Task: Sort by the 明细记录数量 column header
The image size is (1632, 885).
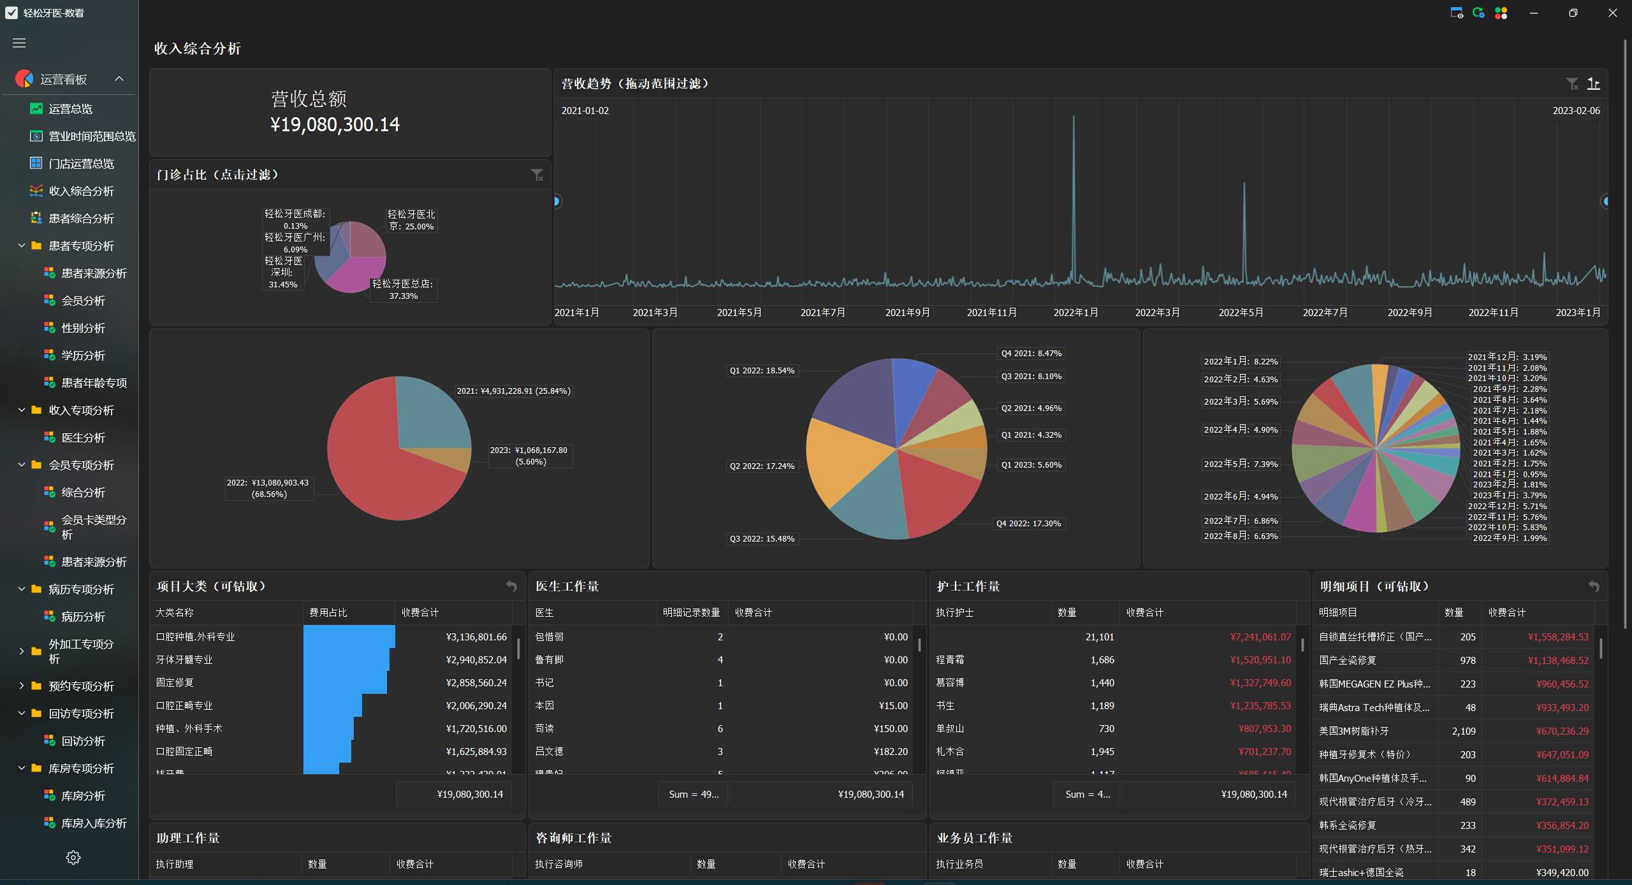Action: point(692,612)
